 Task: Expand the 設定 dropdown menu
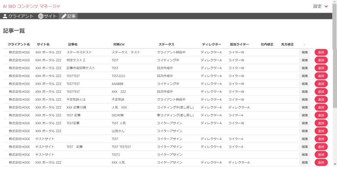pyautogui.click(x=321, y=6)
